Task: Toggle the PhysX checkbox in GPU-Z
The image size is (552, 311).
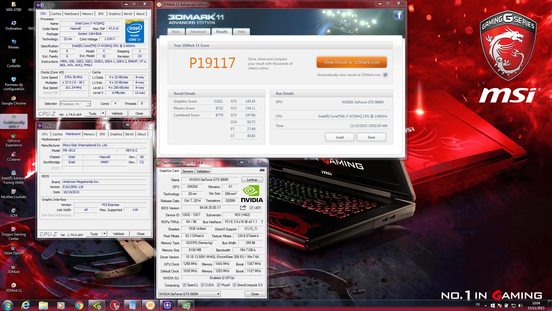Action: coord(218,285)
